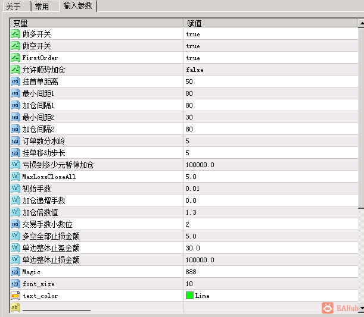Select the false value of 允许顺势加仓
The width and height of the screenshot is (364, 317).
(195, 70)
